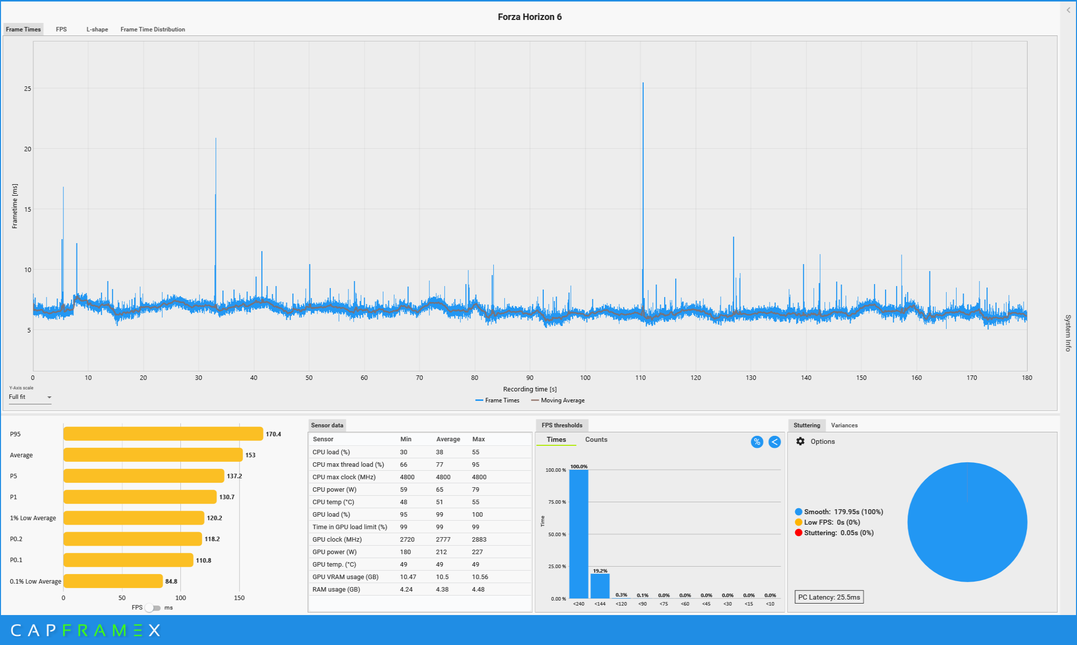The width and height of the screenshot is (1077, 645).
Task: Select the GPU temp. (°C) row
Action: [x=420, y=564]
